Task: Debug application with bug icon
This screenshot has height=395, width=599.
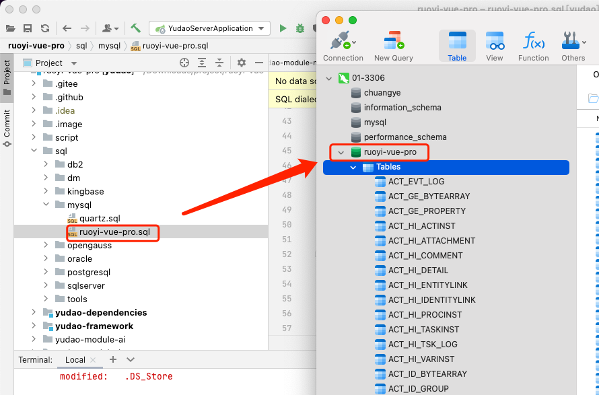Action: (300, 28)
